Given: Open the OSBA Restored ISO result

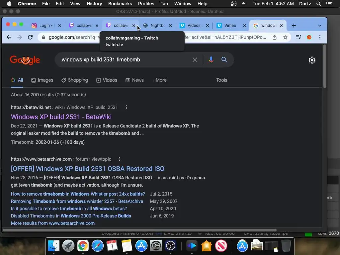Looking at the screenshot, I should coord(88,169).
